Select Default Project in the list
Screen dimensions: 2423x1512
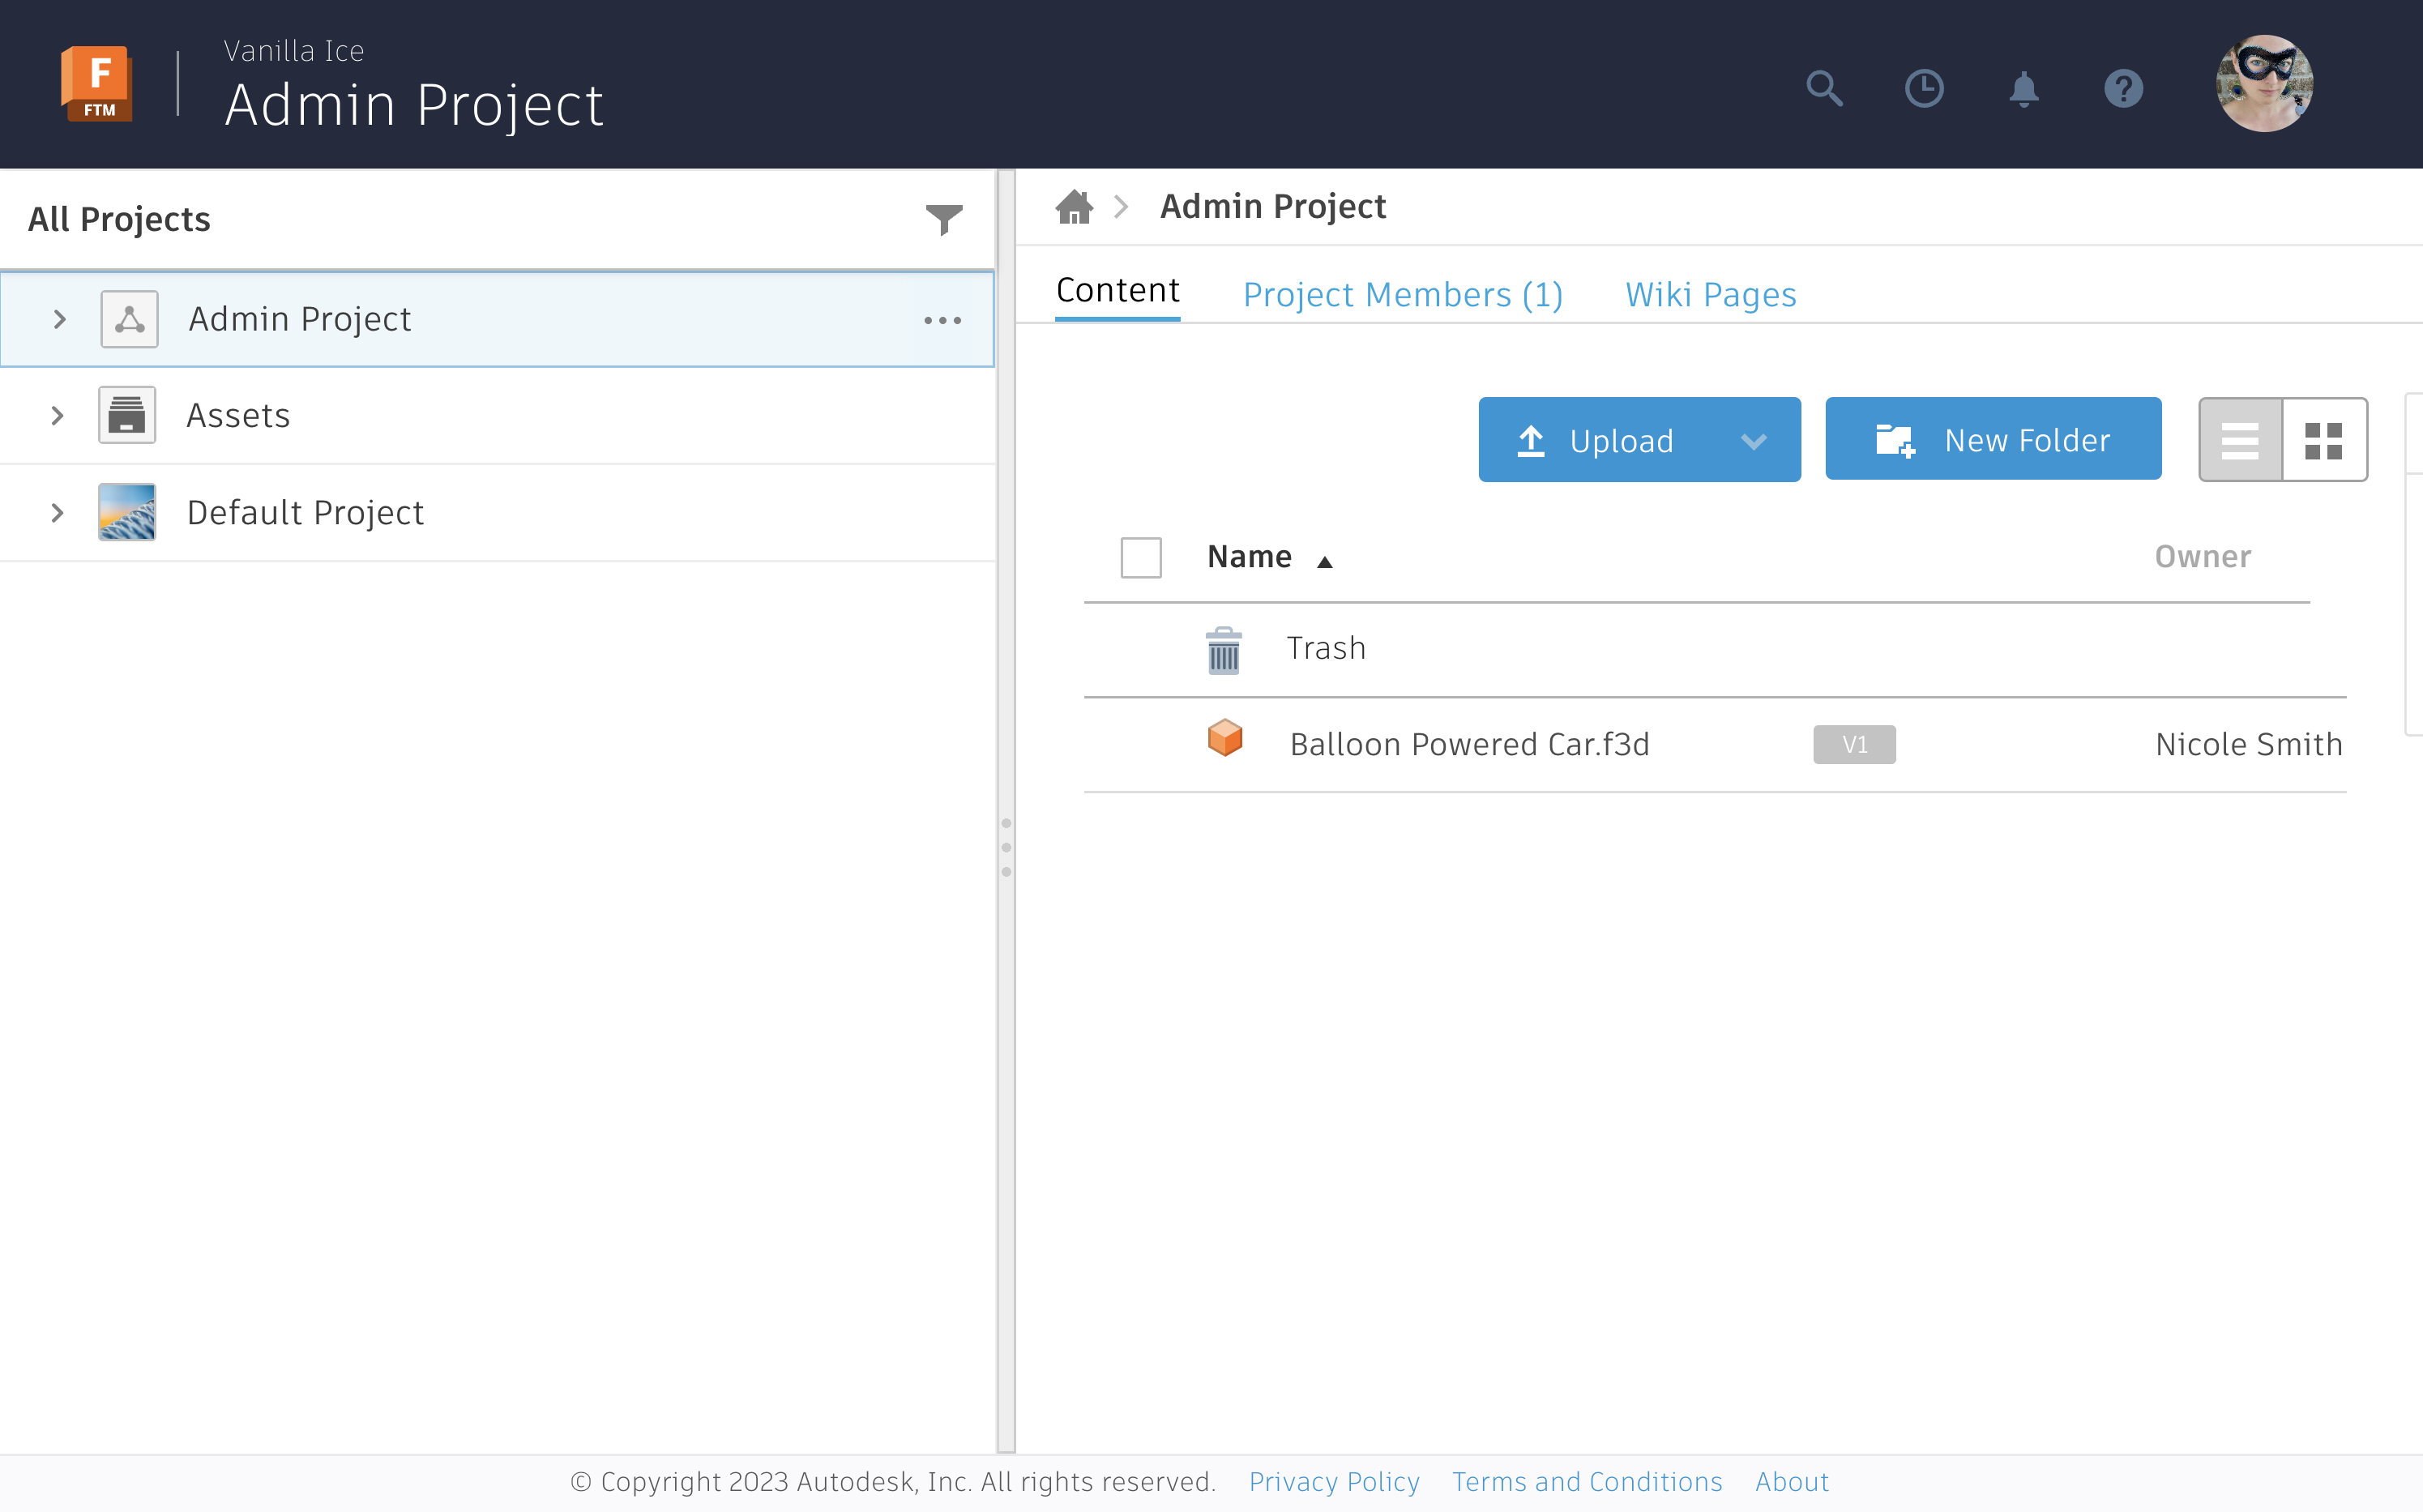point(305,512)
